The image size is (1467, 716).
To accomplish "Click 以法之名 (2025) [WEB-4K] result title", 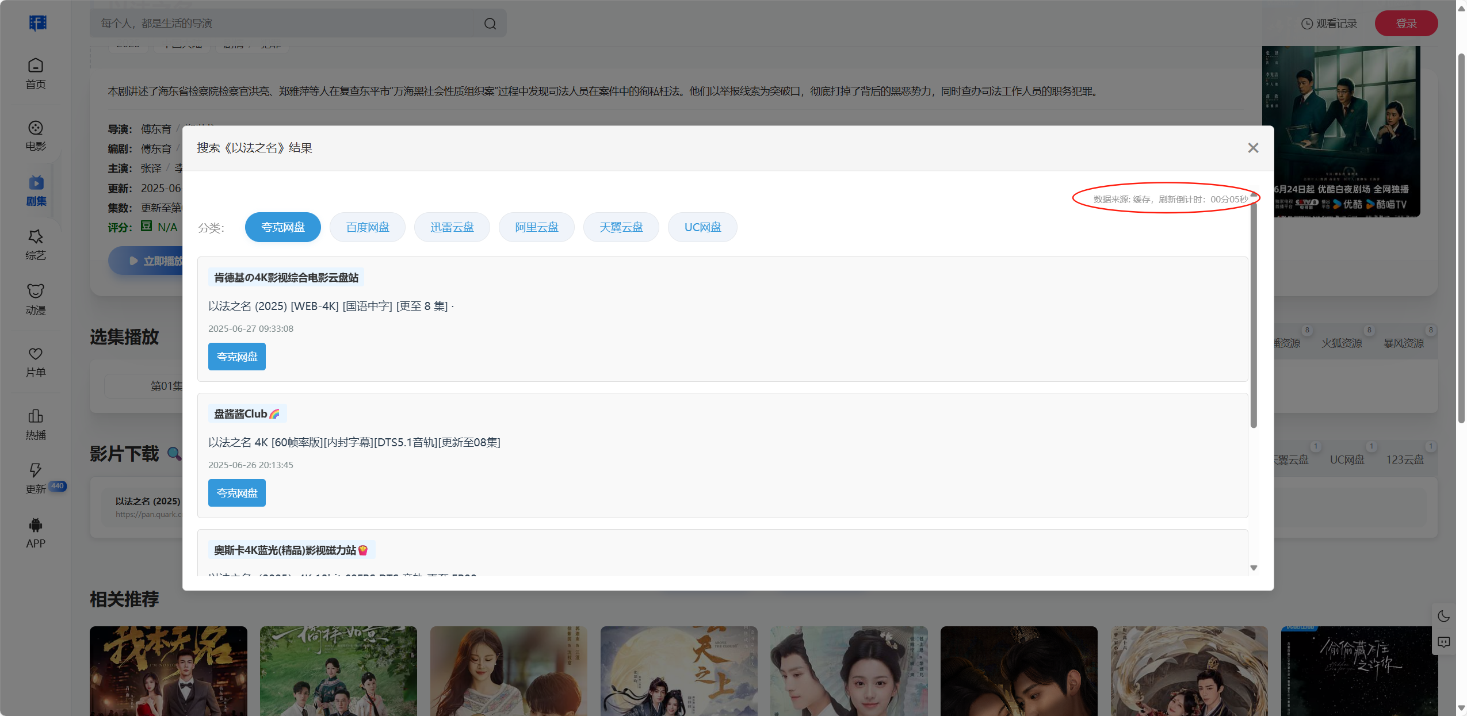I will pos(331,306).
